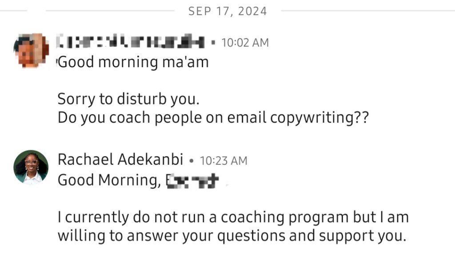Select the blurred sender name above first message
This screenshot has width=455, height=255.
pos(130,41)
